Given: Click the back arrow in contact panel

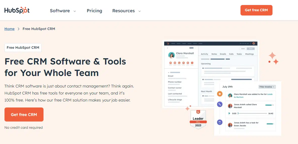Looking at the screenshot, I should coord(167,48).
